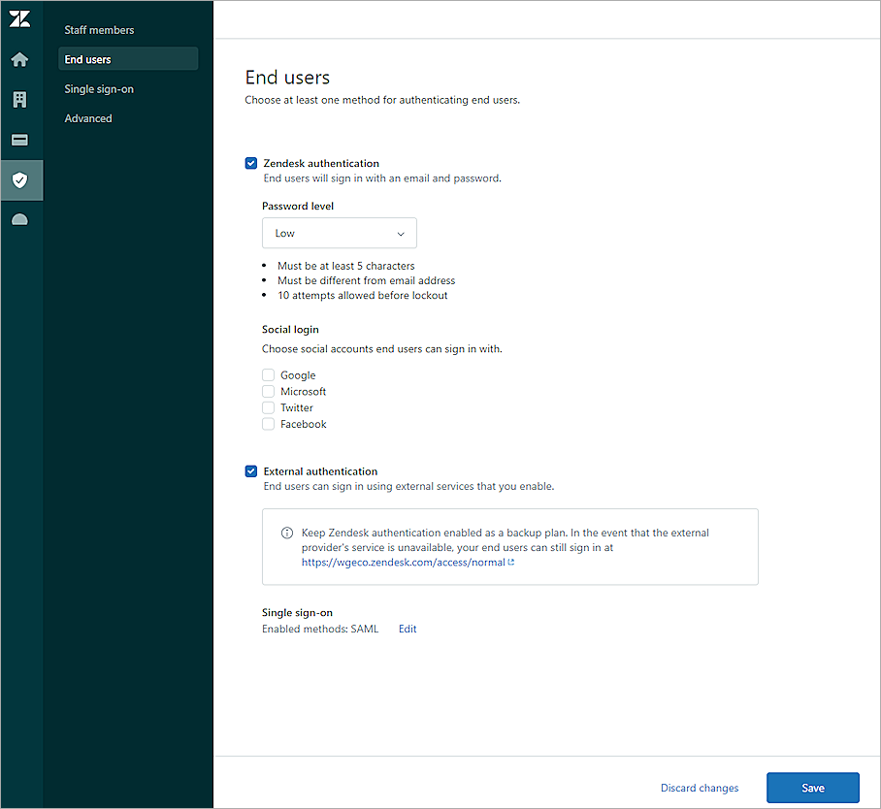This screenshot has height=809, width=881.
Task: Open the wgeco.zendesk.com access link
Action: click(403, 561)
